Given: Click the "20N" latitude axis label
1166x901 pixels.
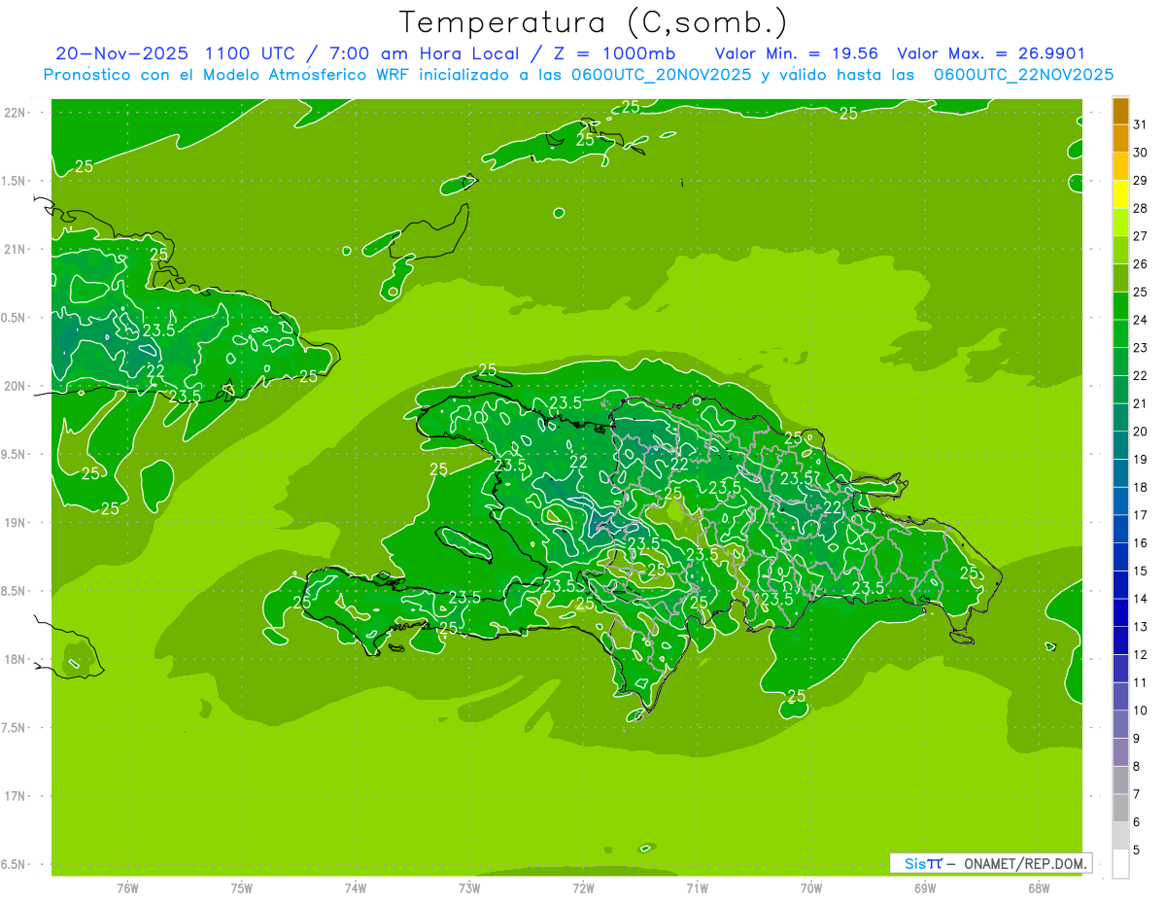Looking at the screenshot, I should coord(15,386).
